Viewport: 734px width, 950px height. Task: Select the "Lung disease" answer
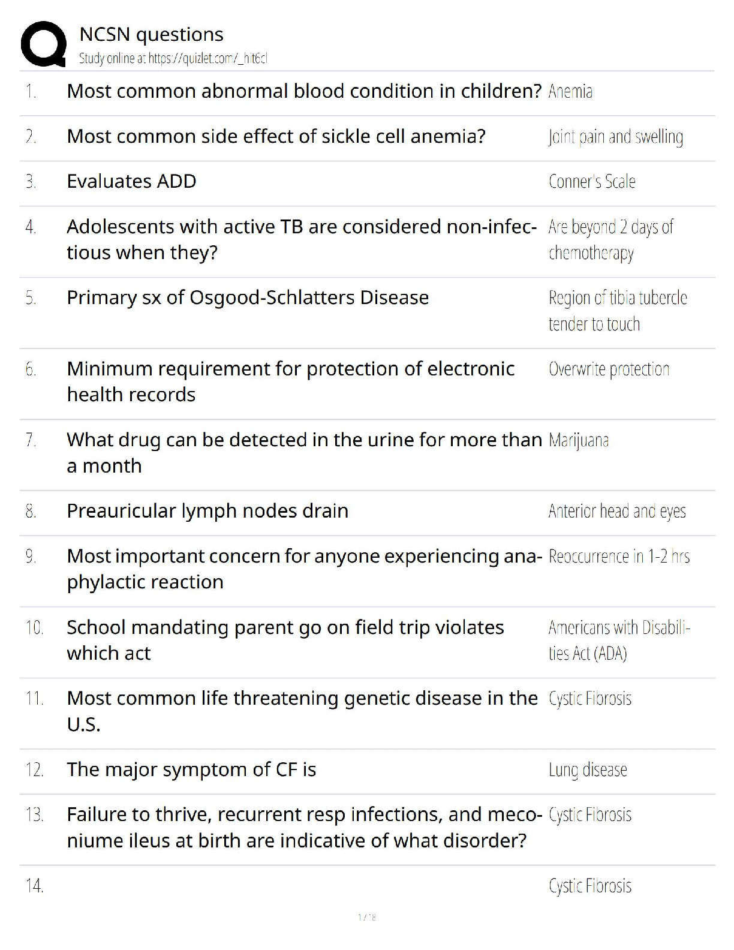(x=588, y=770)
